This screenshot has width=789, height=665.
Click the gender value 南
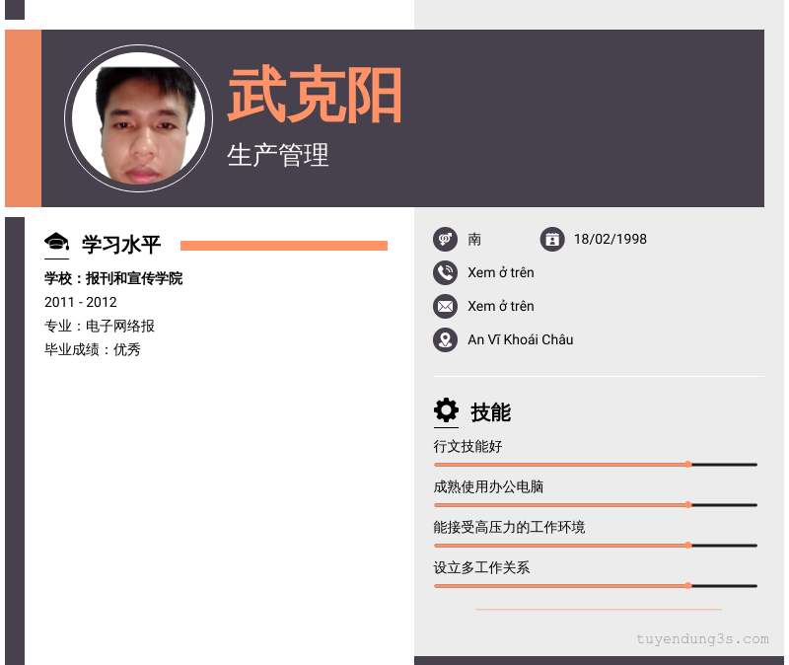[474, 239]
